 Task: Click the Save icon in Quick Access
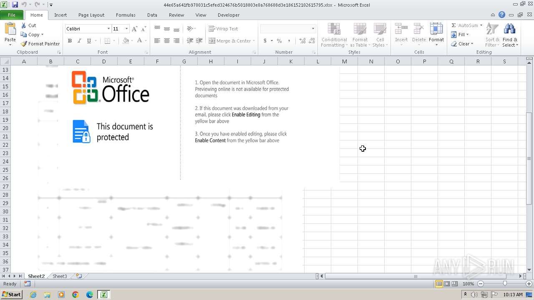click(15, 5)
